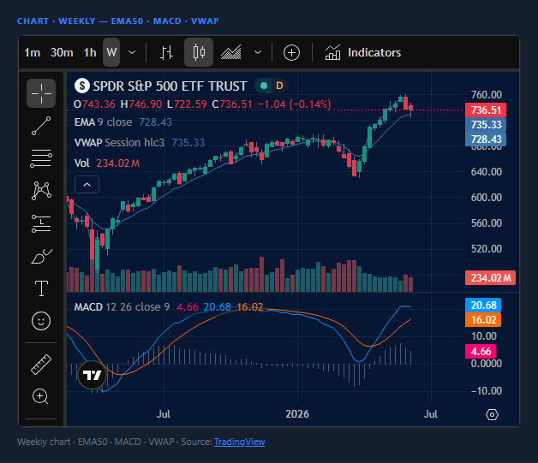Select the 1h timeframe
Viewport: 538px width, 463px height.
(90, 53)
